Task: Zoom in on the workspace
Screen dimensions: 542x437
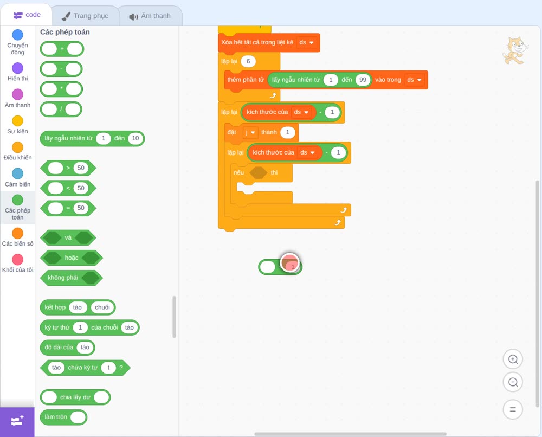Action: pos(513,359)
